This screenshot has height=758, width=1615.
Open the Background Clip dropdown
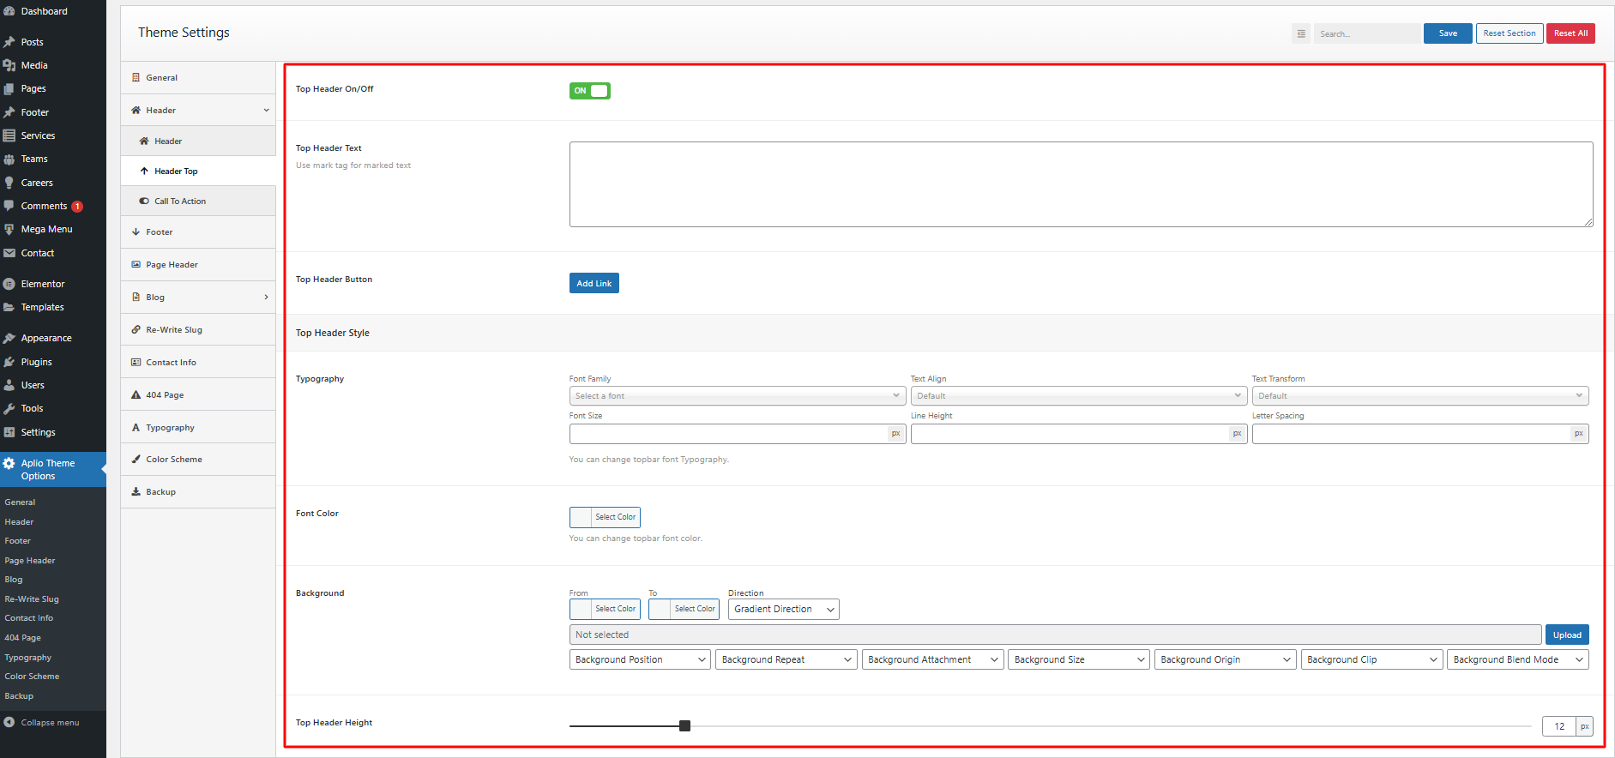pyautogui.click(x=1371, y=659)
